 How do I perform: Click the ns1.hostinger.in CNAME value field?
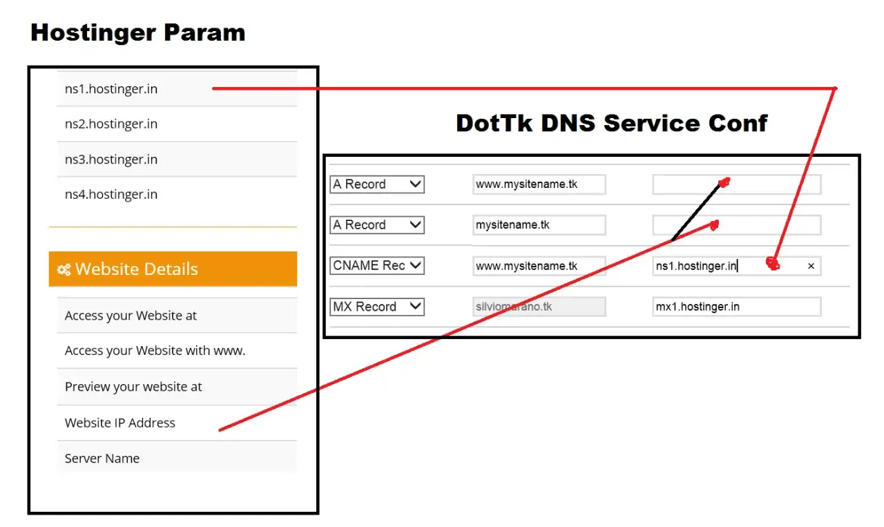(x=737, y=266)
